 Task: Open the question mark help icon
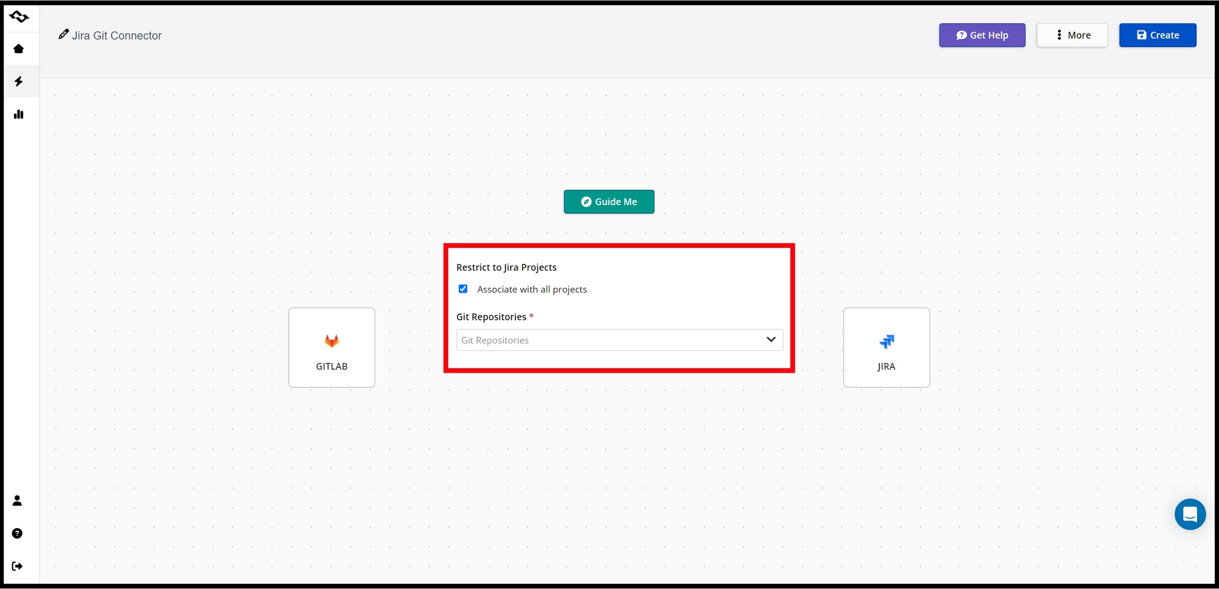pos(17,533)
